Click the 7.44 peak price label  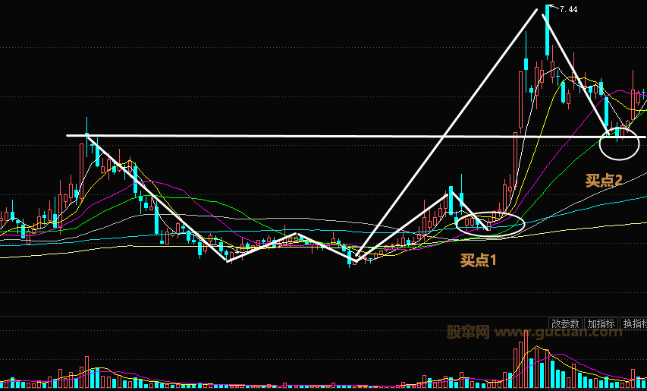coord(567,9)
